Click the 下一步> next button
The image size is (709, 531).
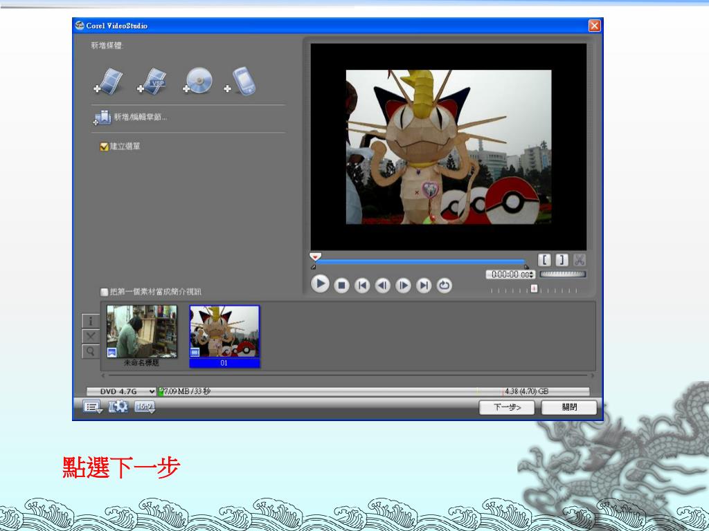pyautogui.click(x=507, y=407)
